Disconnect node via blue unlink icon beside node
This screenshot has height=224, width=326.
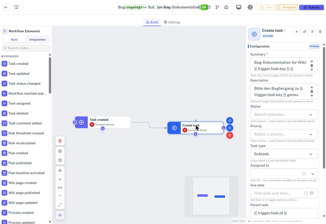[230, 128]
